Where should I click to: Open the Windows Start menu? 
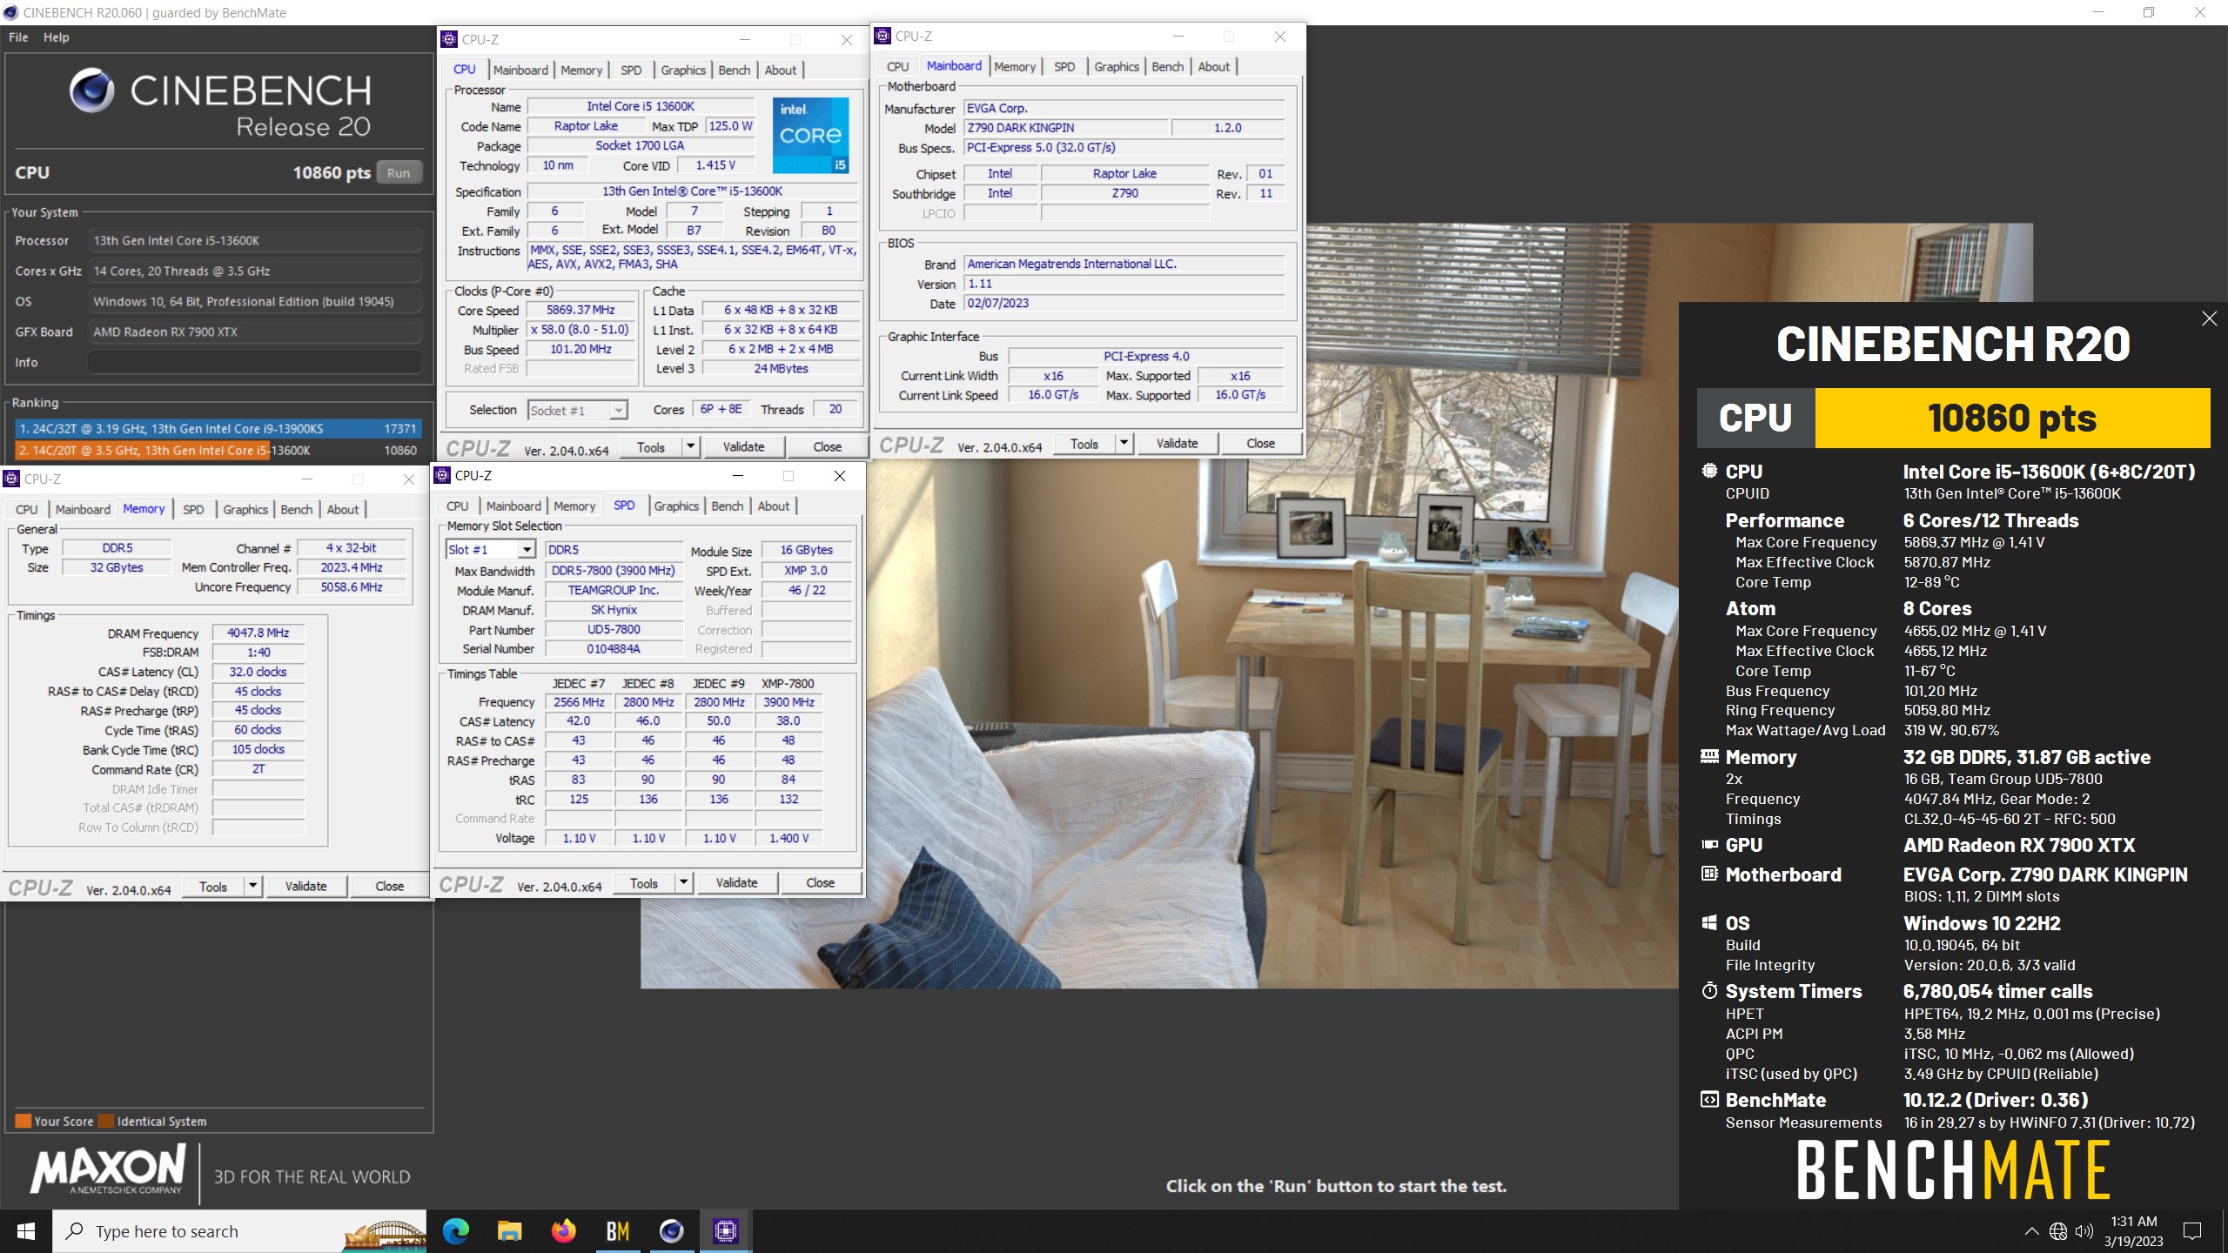pyautogui.click(x=26, y=1231)
